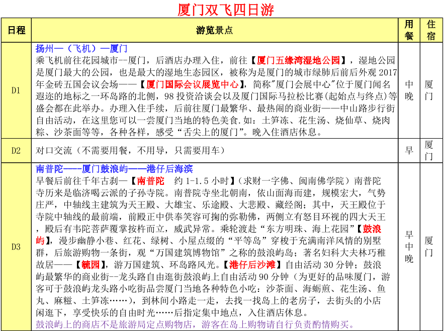Click the D2 day cell
444x331 pixels.
click(16, 151)
